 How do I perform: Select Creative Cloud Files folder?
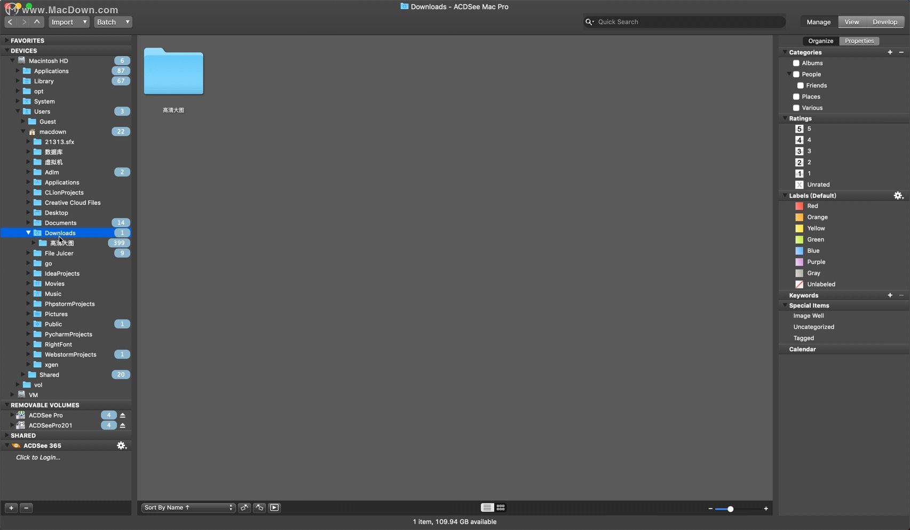73,203
